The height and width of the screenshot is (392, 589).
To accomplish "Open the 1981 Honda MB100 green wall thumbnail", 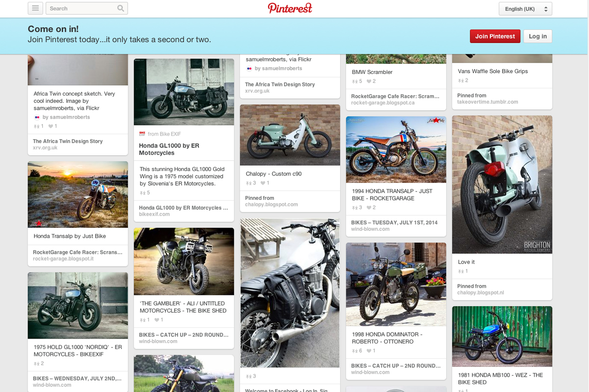I will [502, 337].
